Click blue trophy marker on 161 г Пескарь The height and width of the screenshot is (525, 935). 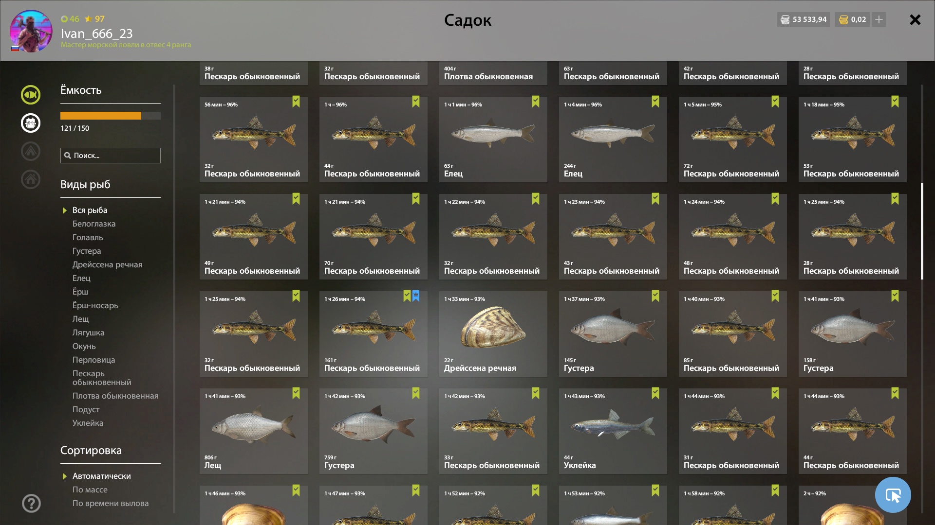[416, 296]
